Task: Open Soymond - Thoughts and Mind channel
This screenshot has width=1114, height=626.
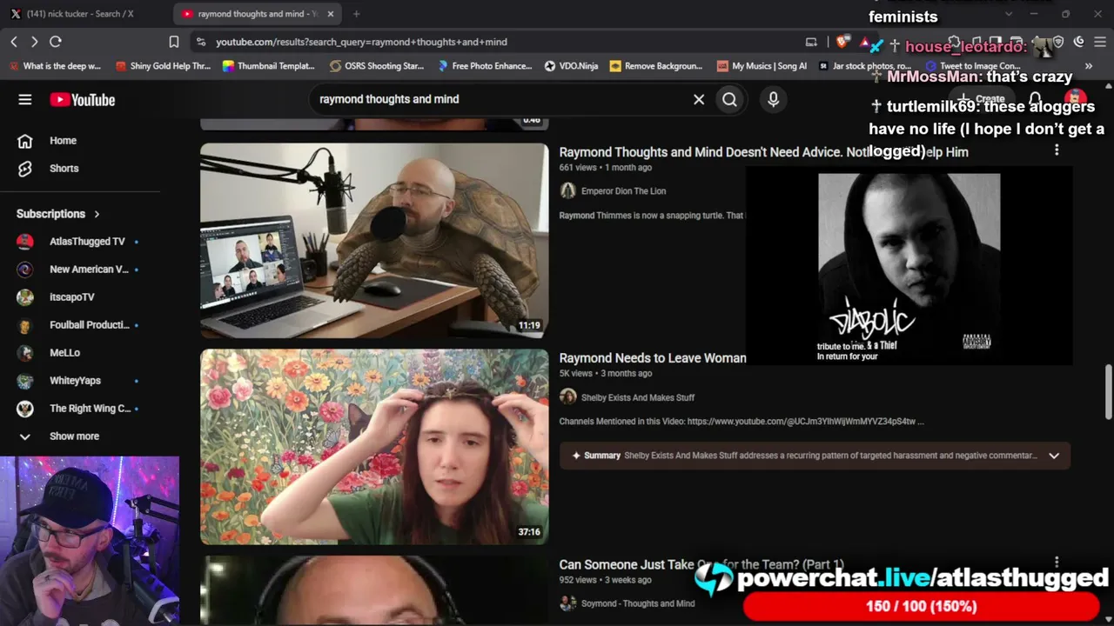Action: point(638,603)
